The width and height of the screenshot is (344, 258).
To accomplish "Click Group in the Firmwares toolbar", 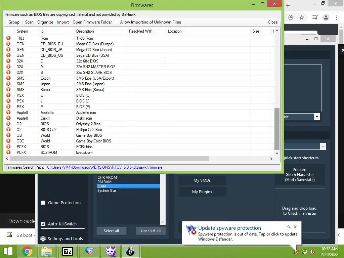I will click(14, 22).
